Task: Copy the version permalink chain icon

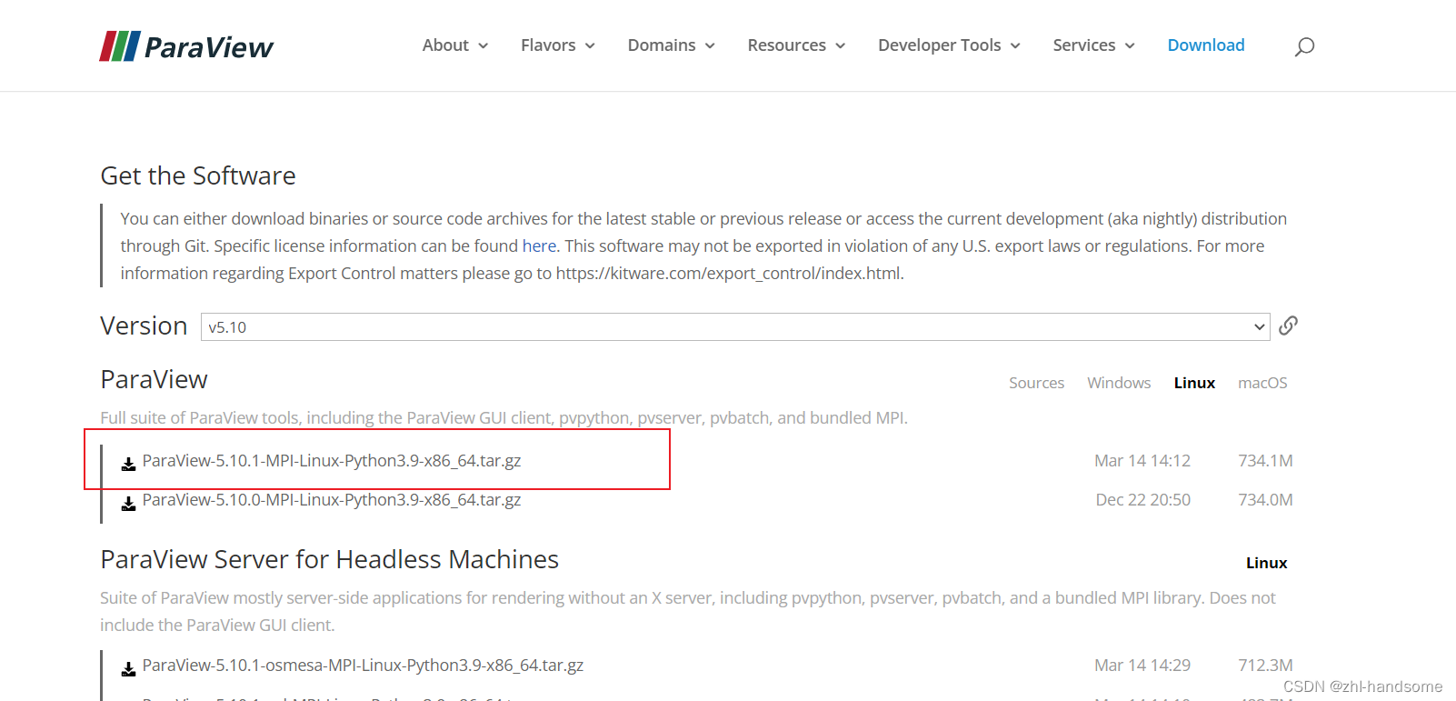Action: tap(1288, 325)
